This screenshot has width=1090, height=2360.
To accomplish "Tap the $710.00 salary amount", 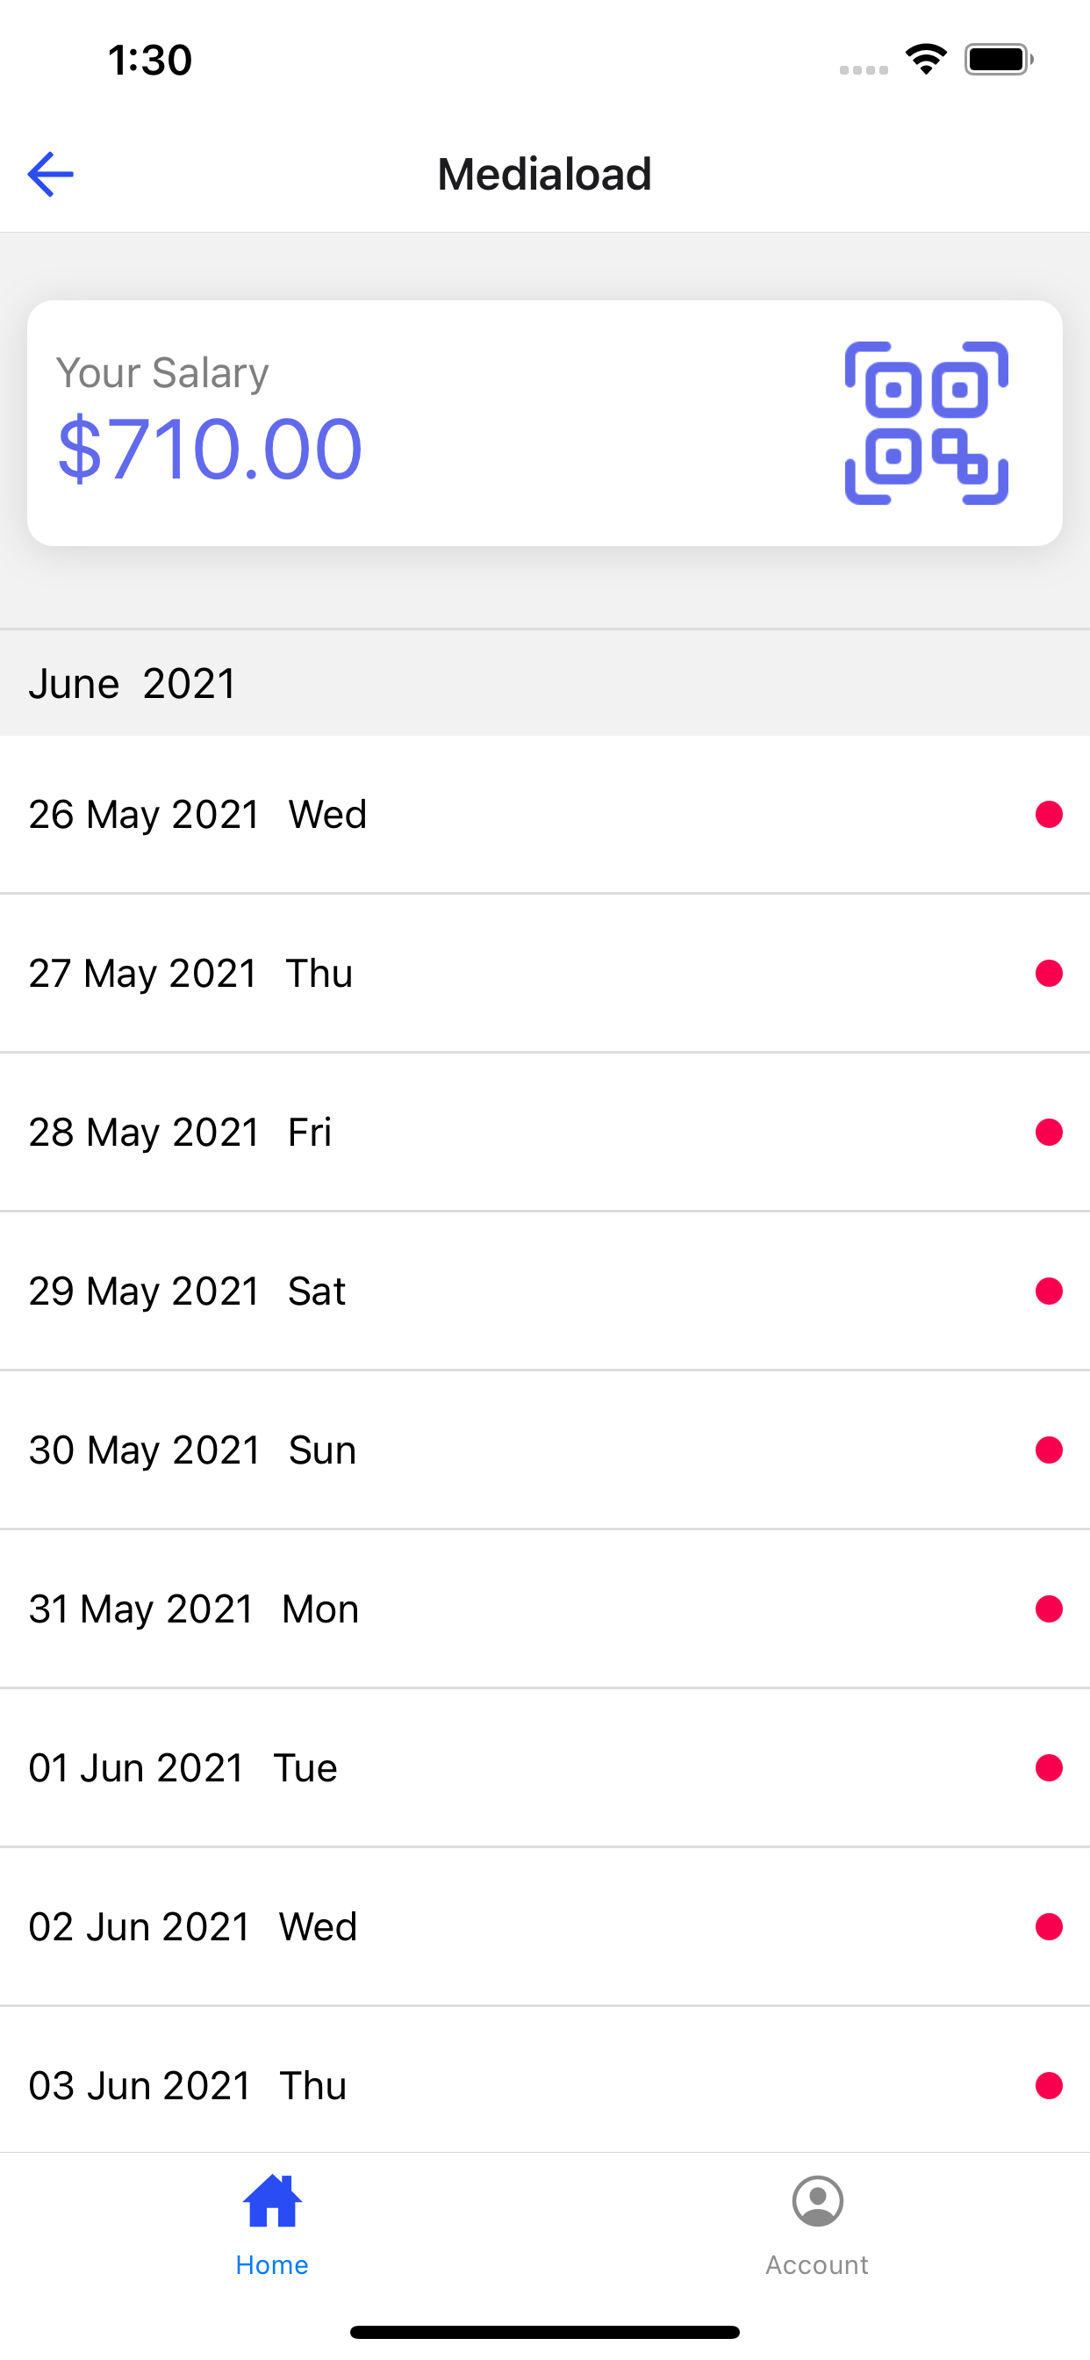I will click(210, 448).
